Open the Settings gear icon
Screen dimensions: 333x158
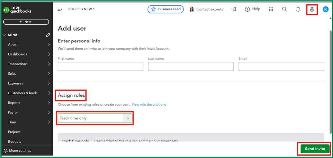pyautogui.click(x=312, y=9)
